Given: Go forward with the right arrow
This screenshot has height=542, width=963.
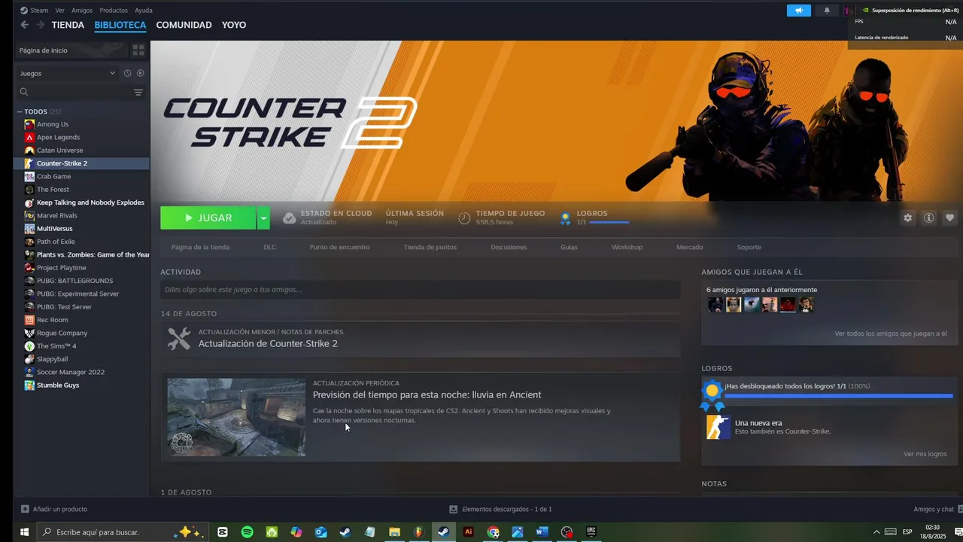Looking at the screenshot, I should [x=39, y=25].
